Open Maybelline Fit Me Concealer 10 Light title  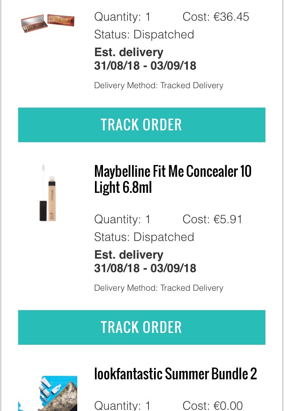[x=173, y=179]
